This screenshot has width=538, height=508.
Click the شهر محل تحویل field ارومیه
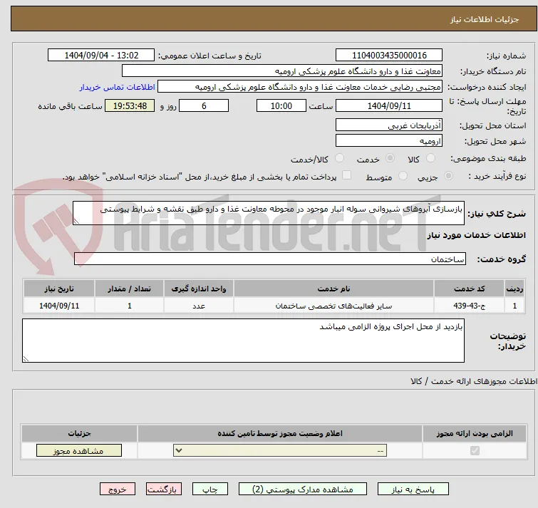pyautogui.click(x=389, y=140)
